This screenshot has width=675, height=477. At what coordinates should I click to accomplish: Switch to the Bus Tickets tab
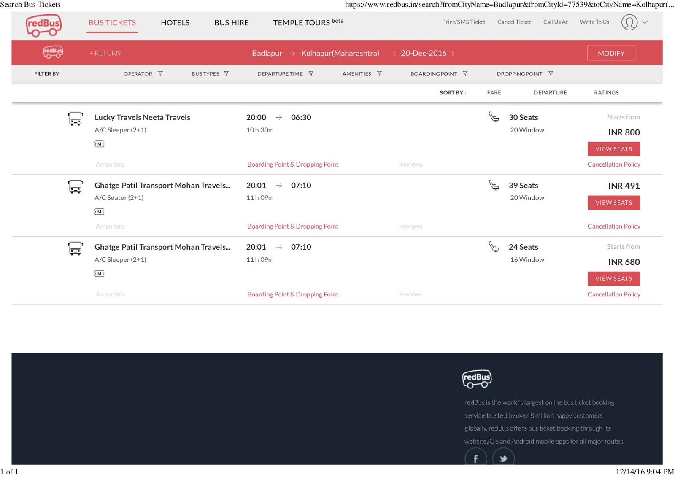pos(112,23)
